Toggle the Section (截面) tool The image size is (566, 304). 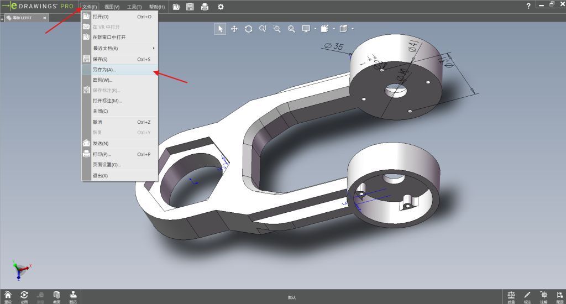tap(56, 295)
